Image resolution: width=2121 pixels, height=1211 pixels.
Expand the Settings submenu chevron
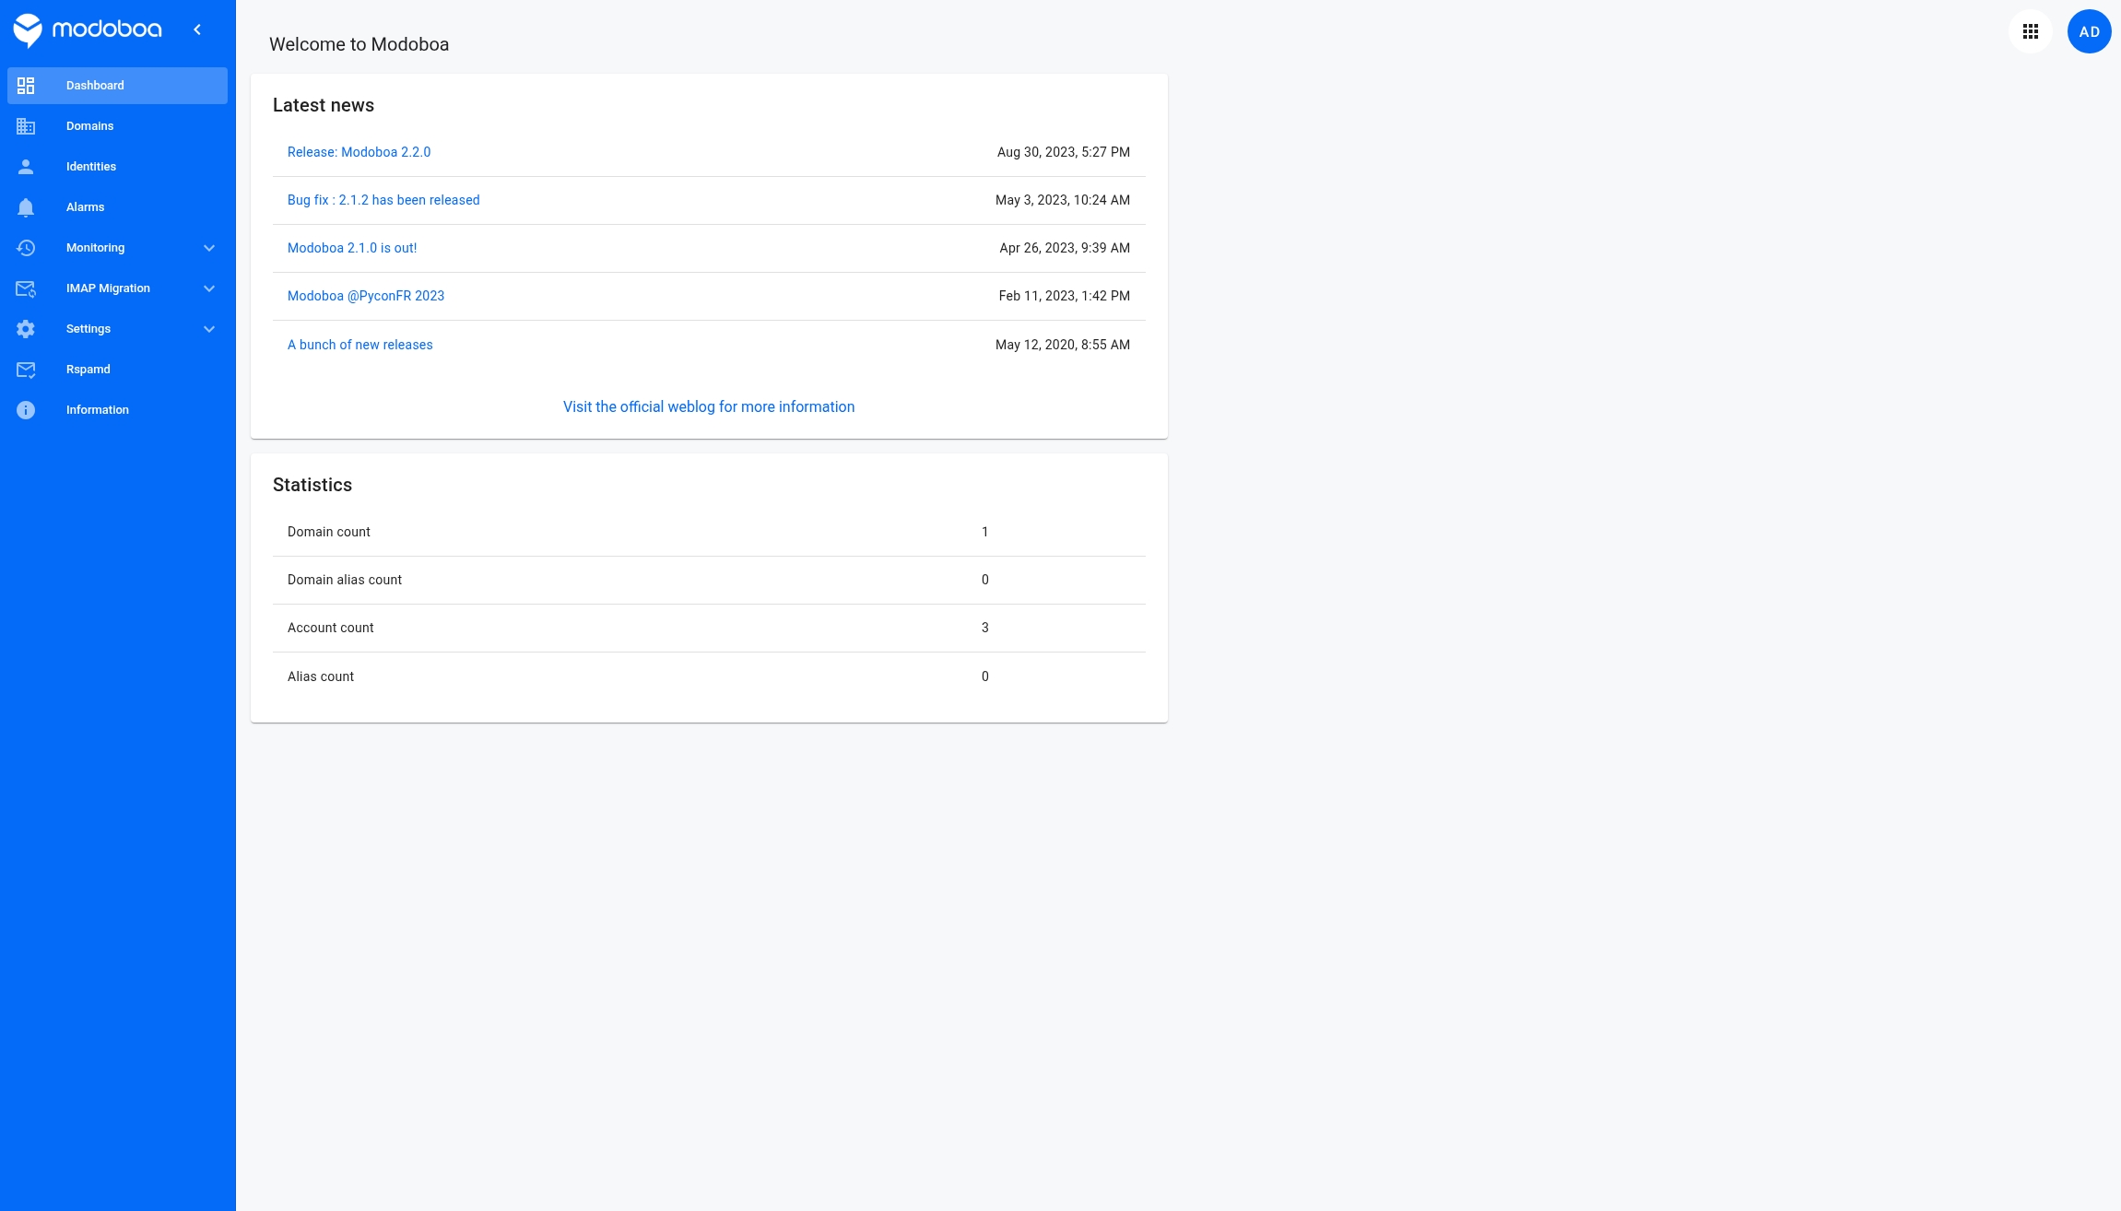pyautogui.click(x=209, y=329)
